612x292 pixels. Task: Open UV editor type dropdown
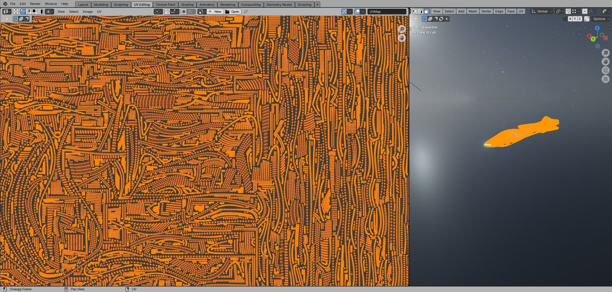pyautogui.click(x=7, y=12)
